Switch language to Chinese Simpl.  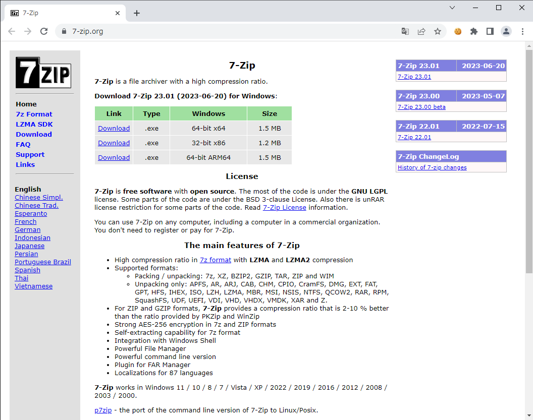[39, 197]
